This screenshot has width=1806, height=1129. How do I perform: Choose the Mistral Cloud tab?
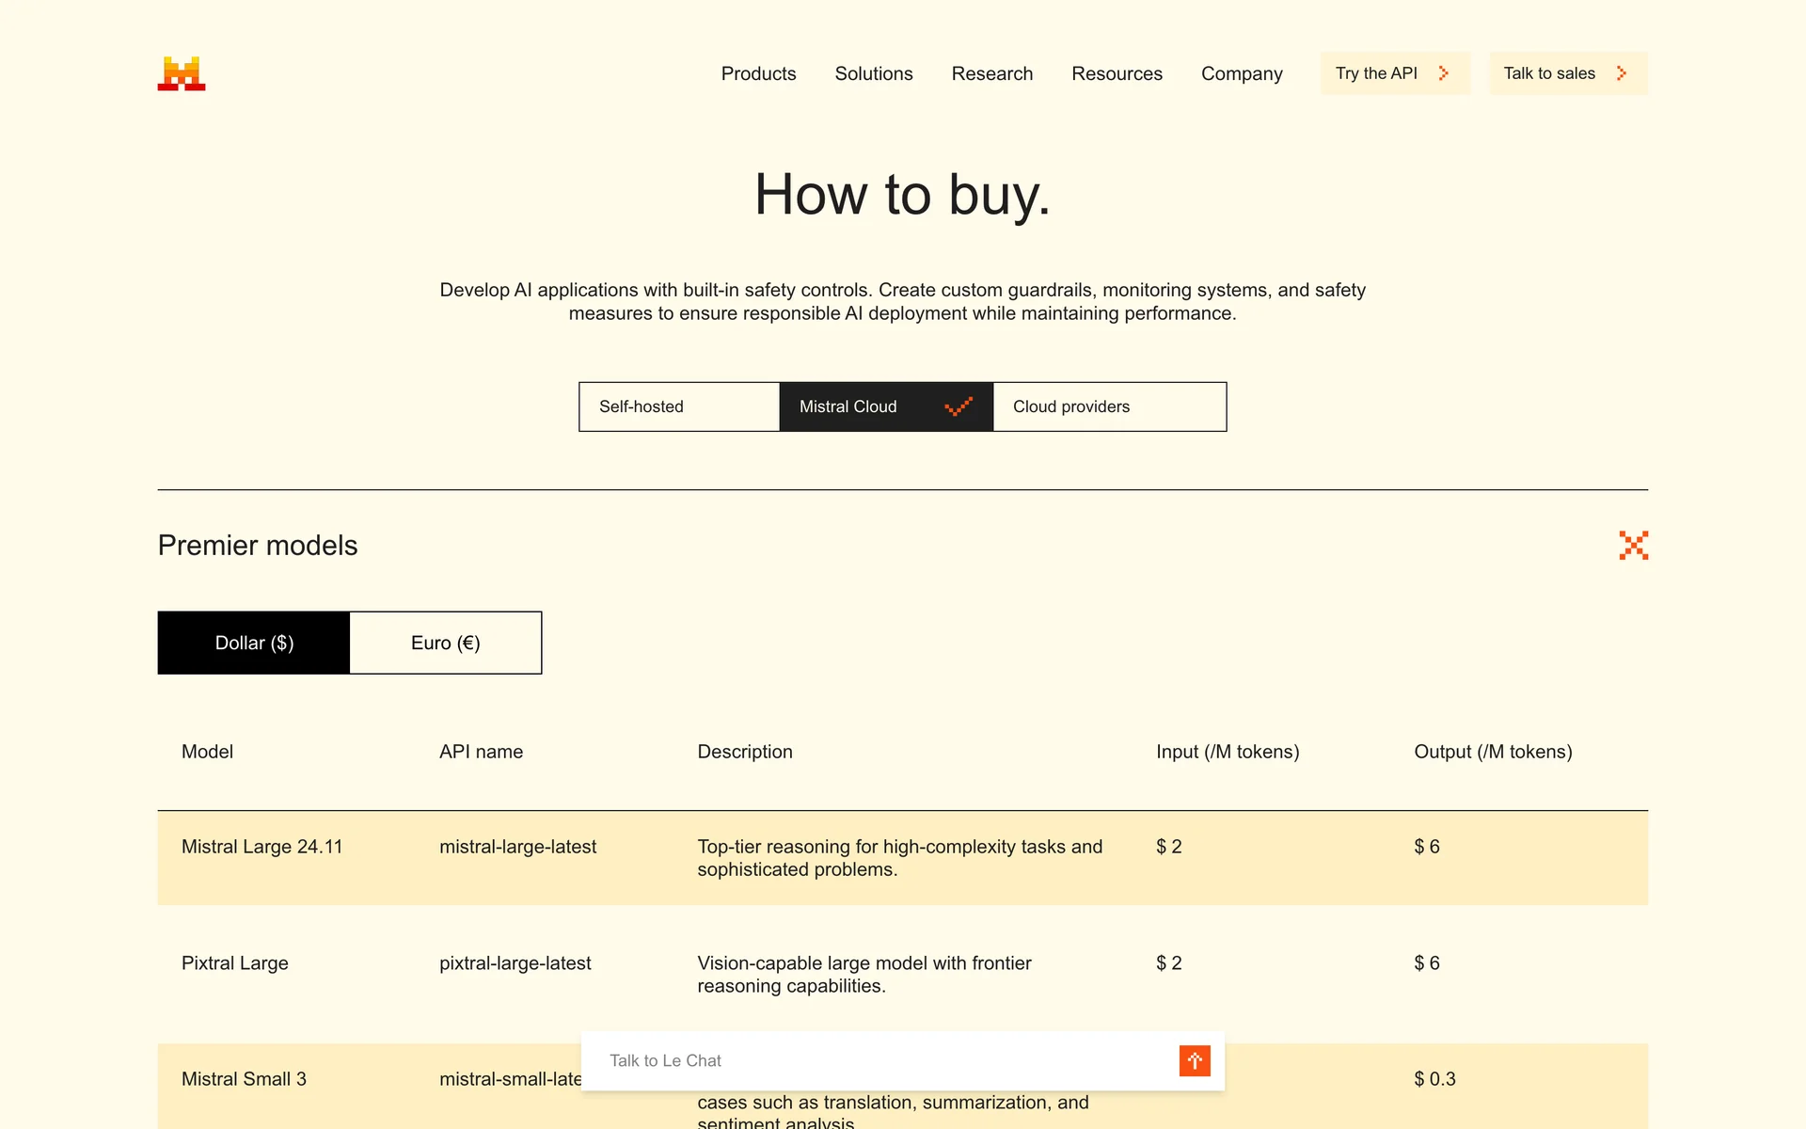point(848,406)
